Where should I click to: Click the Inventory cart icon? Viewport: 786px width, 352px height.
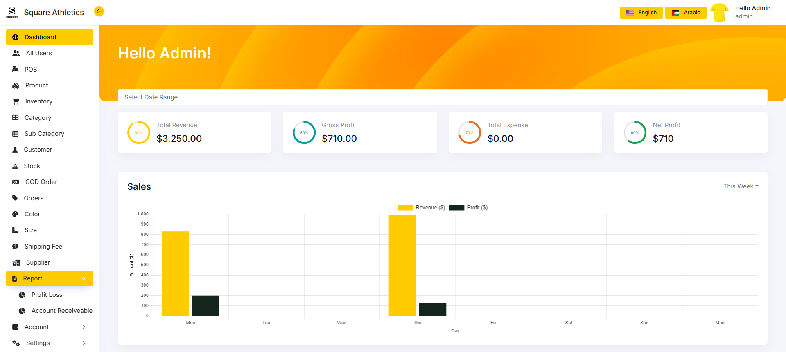[16, 101]
